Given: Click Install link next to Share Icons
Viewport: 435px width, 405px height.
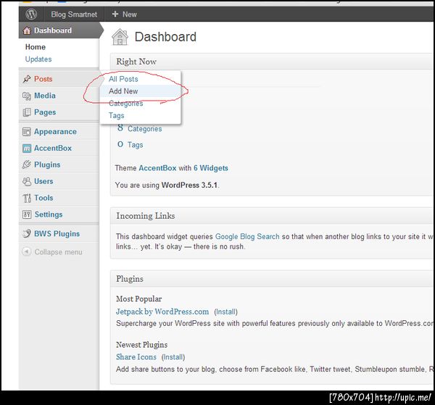Looking at the screenshot, I should coord(173,357).
